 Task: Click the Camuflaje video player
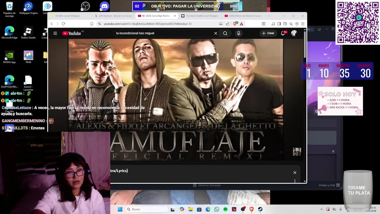coord(175,100)
